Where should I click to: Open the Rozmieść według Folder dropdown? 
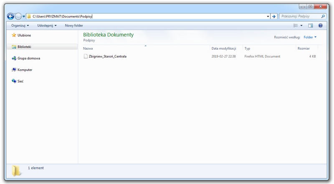pos(310,37)
